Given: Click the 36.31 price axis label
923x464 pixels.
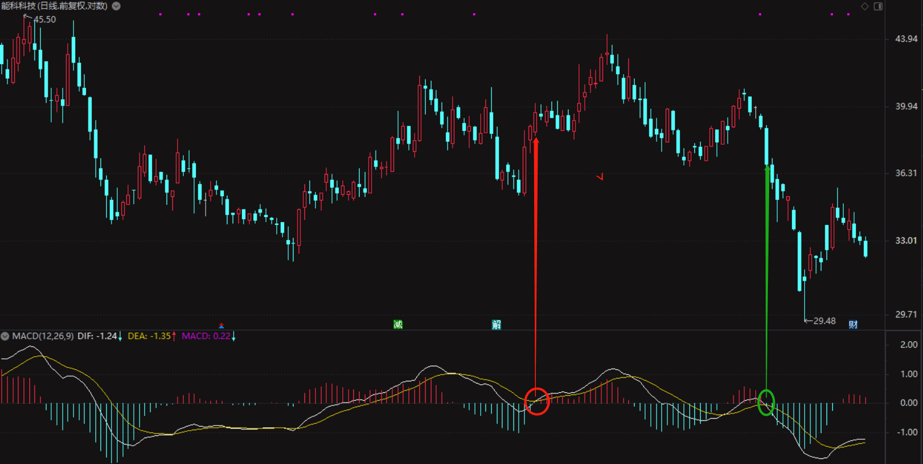Looking at the screenshot, I should (906, 173).
